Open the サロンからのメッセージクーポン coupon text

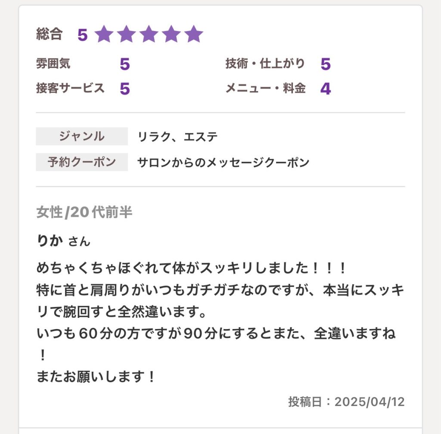click(223, 163)
